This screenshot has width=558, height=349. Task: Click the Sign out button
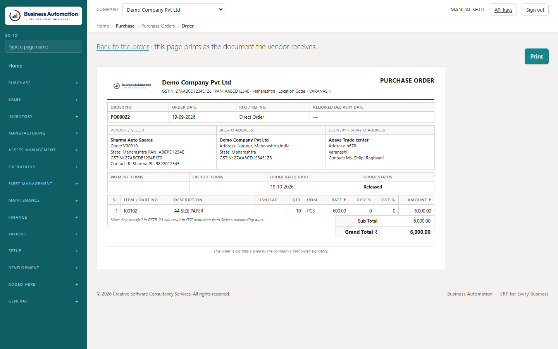tap(535, 10)
